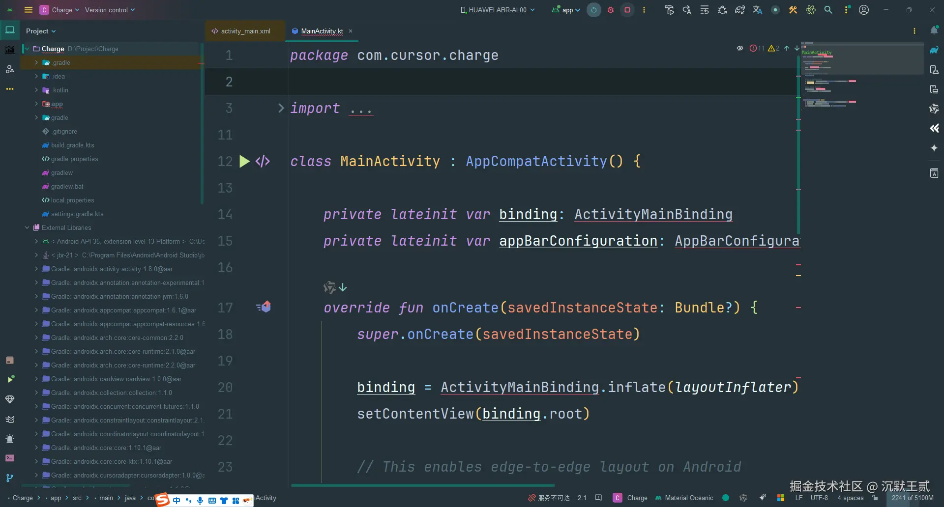This screenshot has height=507, width=944.
Task: Click the related XML gutter icon on line 12
Action: 263,161
